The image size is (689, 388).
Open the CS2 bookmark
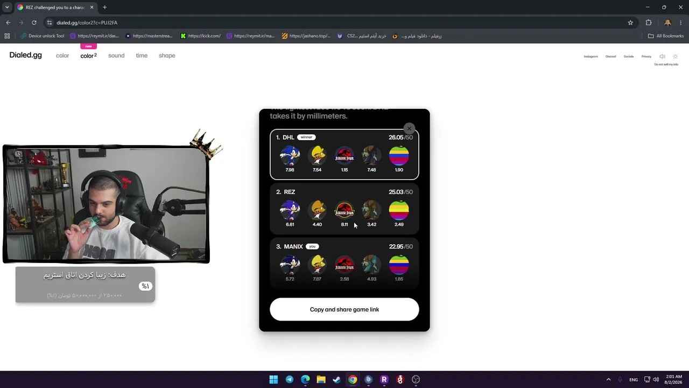(x=362, y=36)
